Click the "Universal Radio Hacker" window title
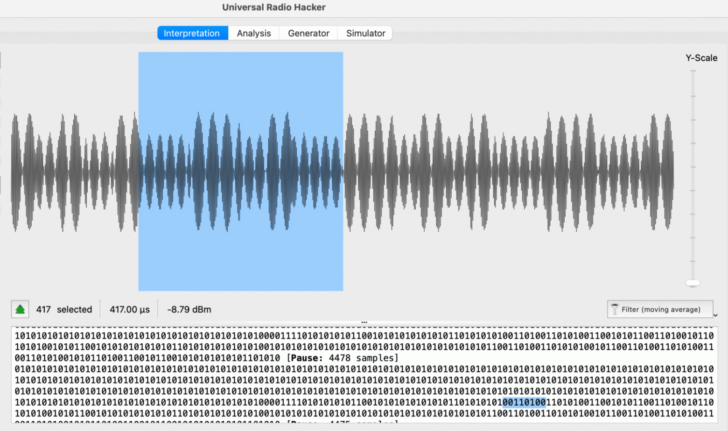Image resolution: width=728 pixels, height=431 pixels. 274,7
